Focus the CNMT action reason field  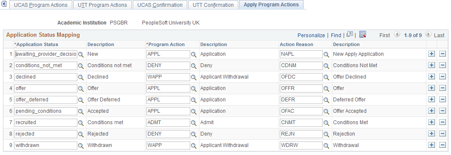pyautogui.click(x=301, y=122)
